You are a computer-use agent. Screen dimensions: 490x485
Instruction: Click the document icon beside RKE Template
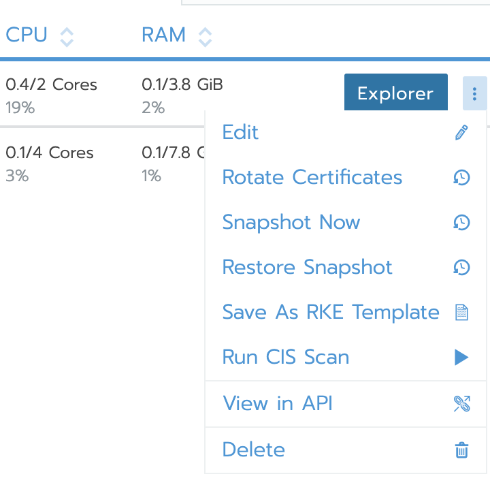[x=461, y=312]
